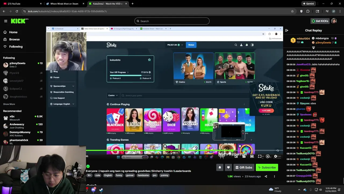Open Chrome three-dot menu

pyautogui.click(x=340, y=11)
